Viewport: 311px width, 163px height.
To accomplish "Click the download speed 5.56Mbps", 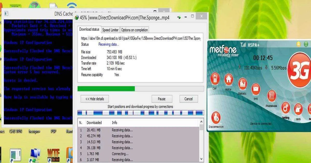I will click(279, 68).
